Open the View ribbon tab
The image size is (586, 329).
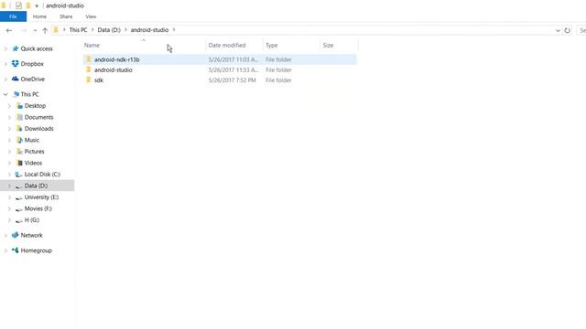click(91, 16)
